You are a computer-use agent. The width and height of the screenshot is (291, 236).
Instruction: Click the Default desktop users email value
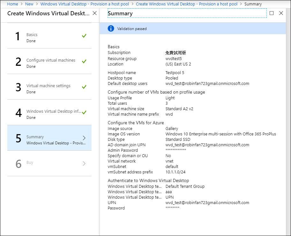pos(207,83)
